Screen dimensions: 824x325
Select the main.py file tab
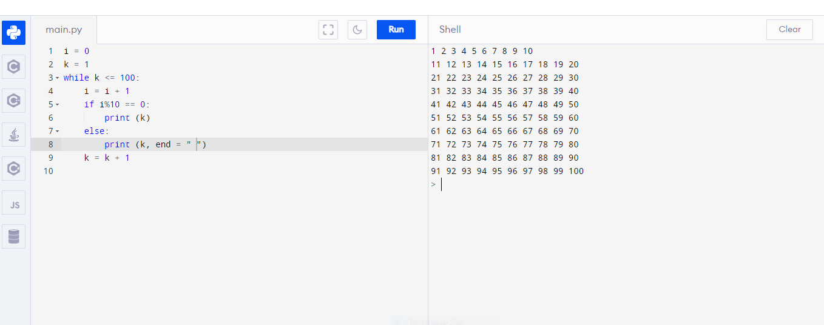click(64, 30)
